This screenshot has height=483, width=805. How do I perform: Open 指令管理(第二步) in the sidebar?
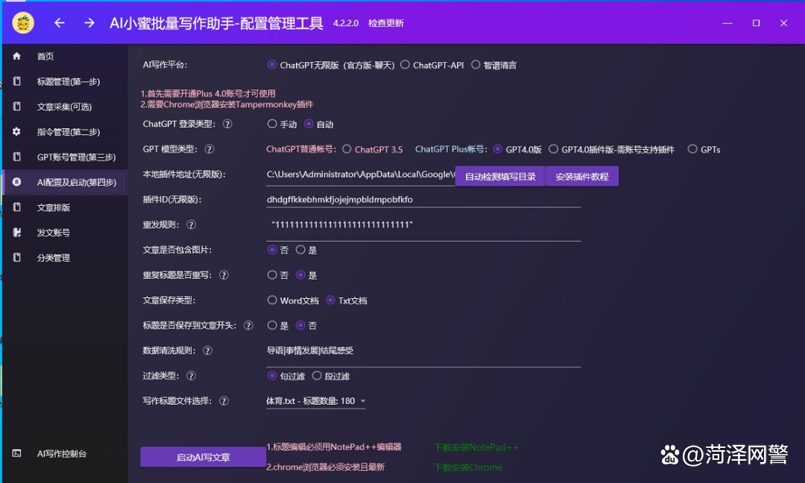click(x=65, y=131)
